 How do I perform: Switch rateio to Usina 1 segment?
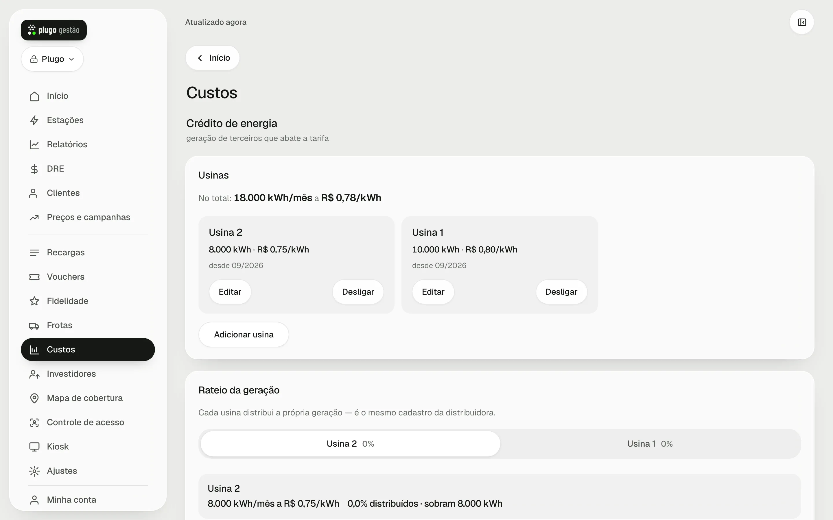[650, 444]
